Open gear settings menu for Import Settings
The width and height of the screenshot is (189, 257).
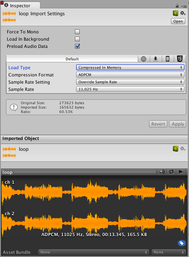coord(183,13)
